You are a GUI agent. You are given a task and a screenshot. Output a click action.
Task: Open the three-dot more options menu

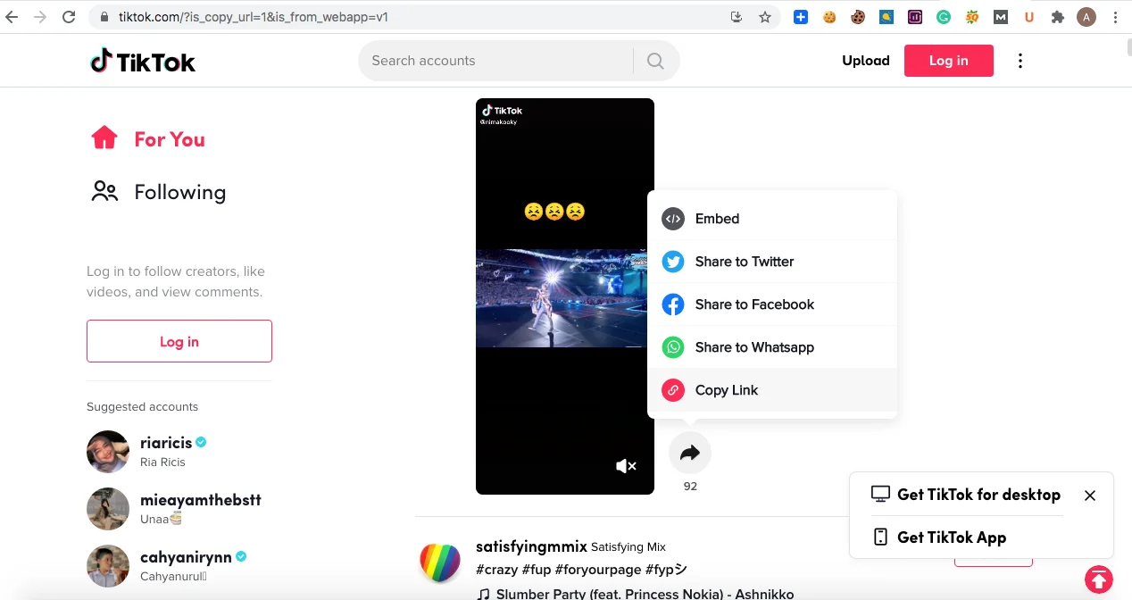pos(1020,61)
